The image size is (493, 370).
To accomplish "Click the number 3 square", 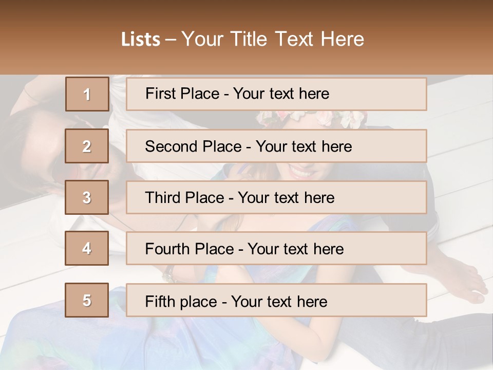I will 87,197.
